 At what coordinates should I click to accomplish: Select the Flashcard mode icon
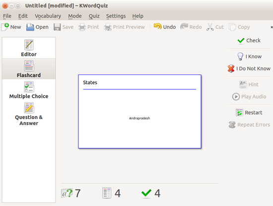[x=29, y=66]
